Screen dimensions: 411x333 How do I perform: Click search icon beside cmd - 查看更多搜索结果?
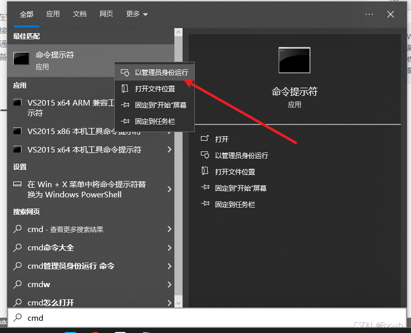(17, 229)
